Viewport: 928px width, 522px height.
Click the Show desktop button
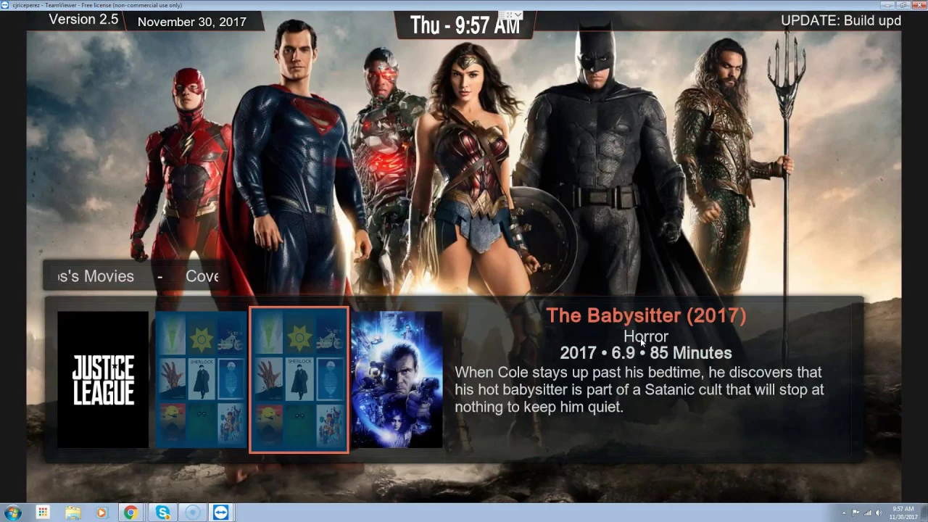(924, 513)
